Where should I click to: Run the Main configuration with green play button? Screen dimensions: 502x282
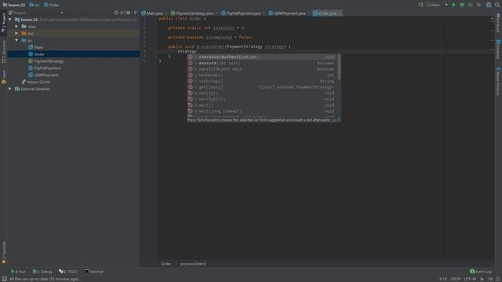(453, 5)
